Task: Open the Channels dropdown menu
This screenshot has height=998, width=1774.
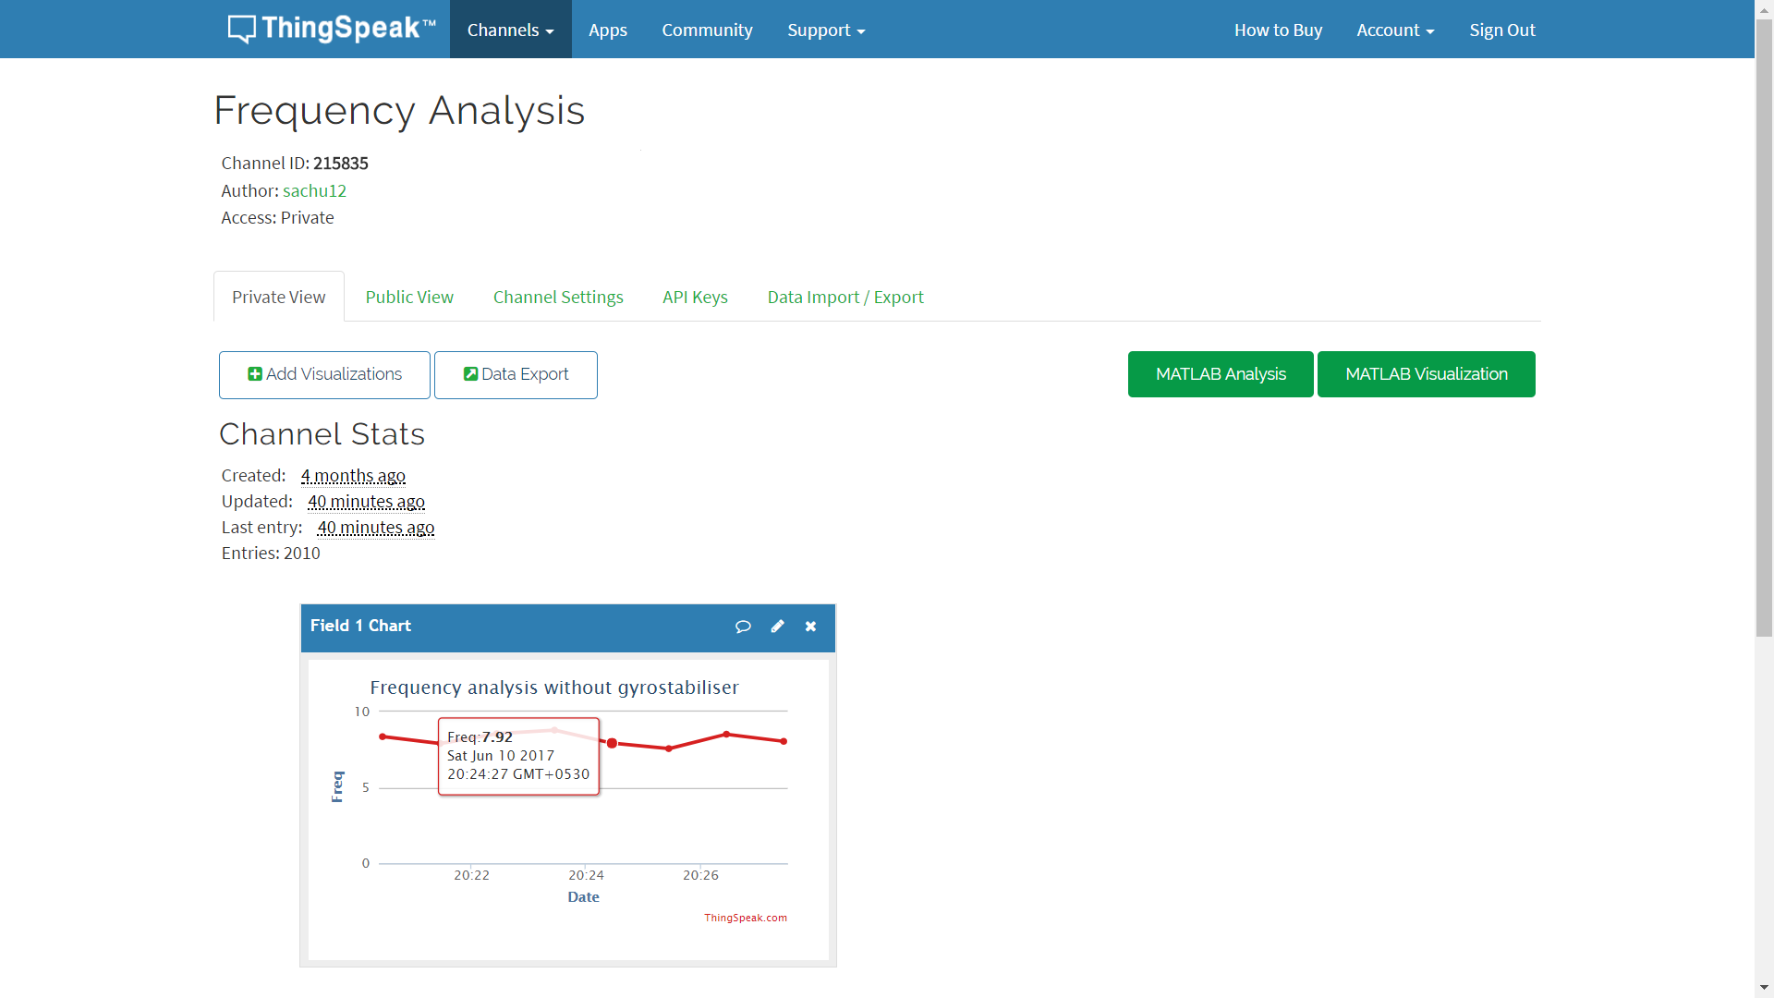Action: pos(511,30)
